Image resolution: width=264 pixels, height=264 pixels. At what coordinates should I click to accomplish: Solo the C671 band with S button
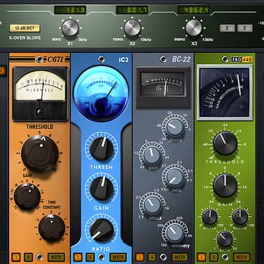(x=28, y=257)
